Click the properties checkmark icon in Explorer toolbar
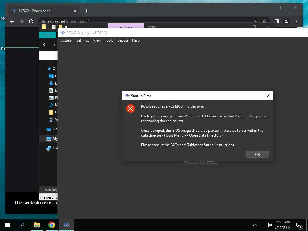This screenshot has height=231, width=308. coord(54,27)
